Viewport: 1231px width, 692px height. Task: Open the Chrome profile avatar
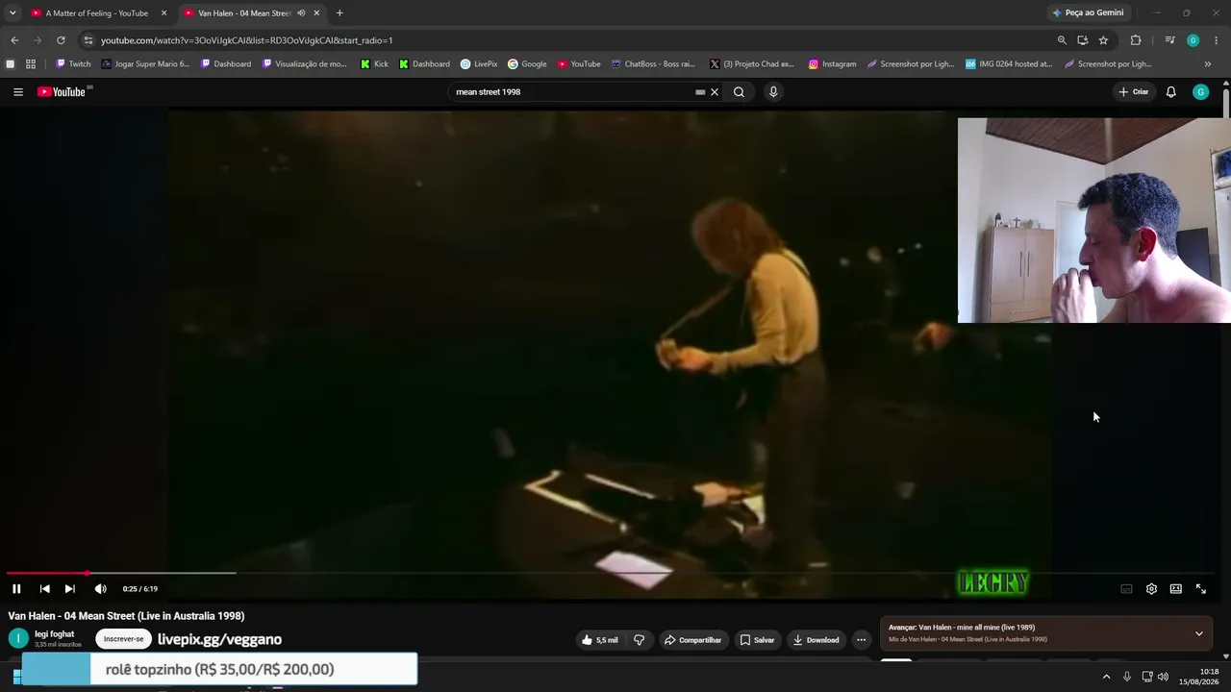(1193, 40)
